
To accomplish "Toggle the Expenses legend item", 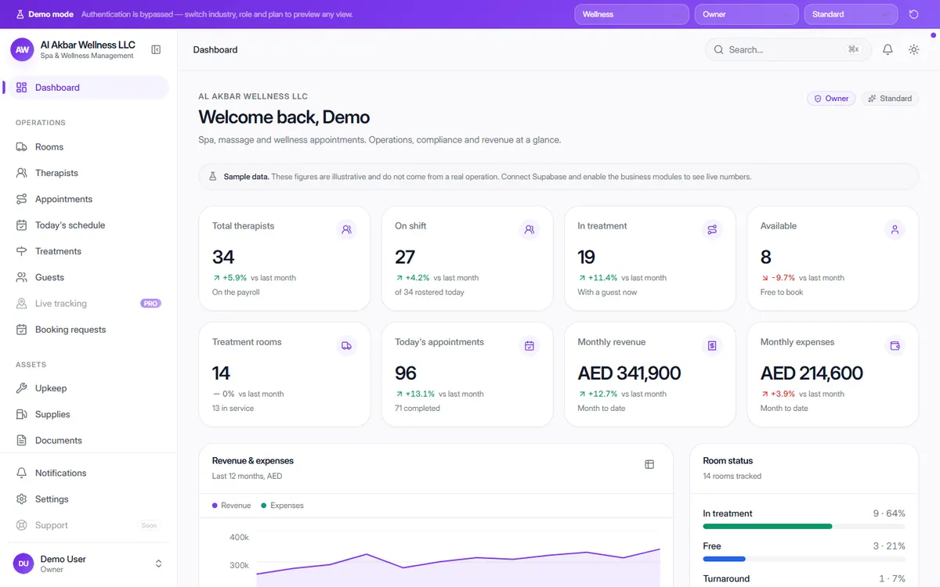I will click(x=283, y=506).
